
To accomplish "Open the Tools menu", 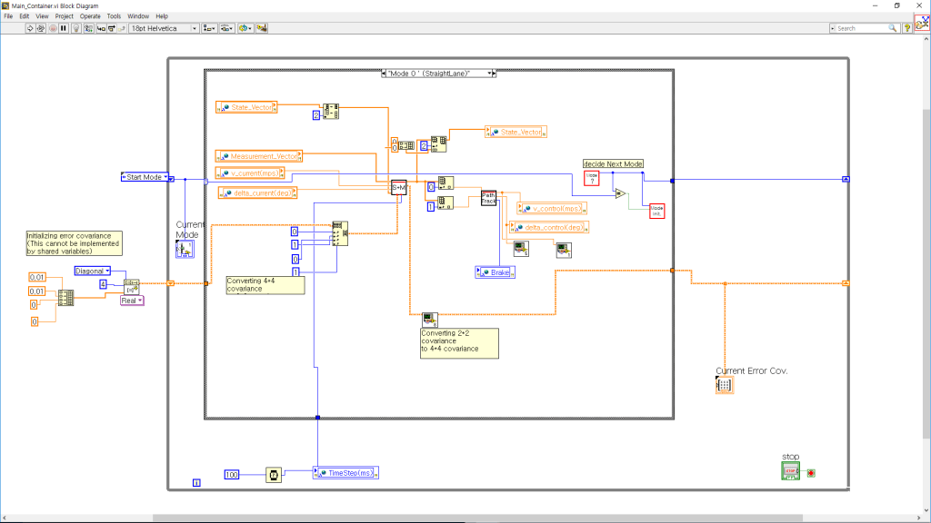I will pos(114,16).
